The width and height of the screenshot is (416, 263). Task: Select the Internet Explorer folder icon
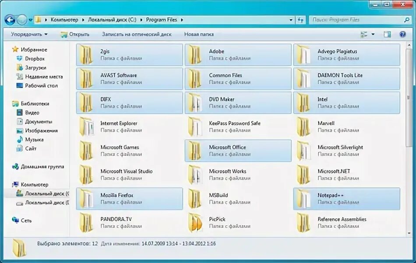pos(87,127)
